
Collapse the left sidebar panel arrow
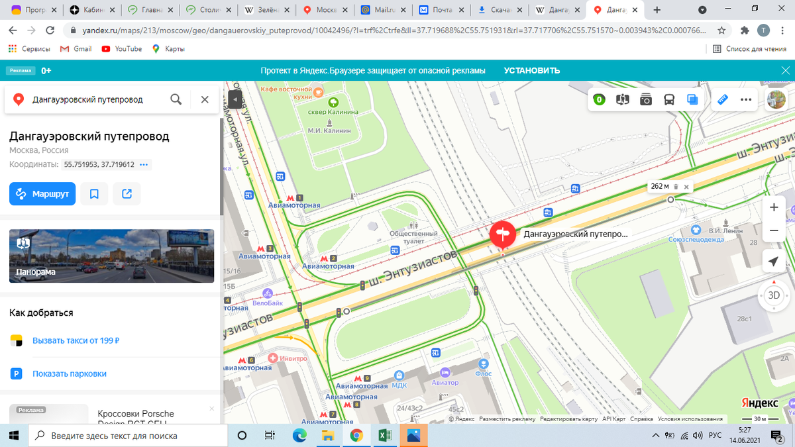tap(235, 99)
